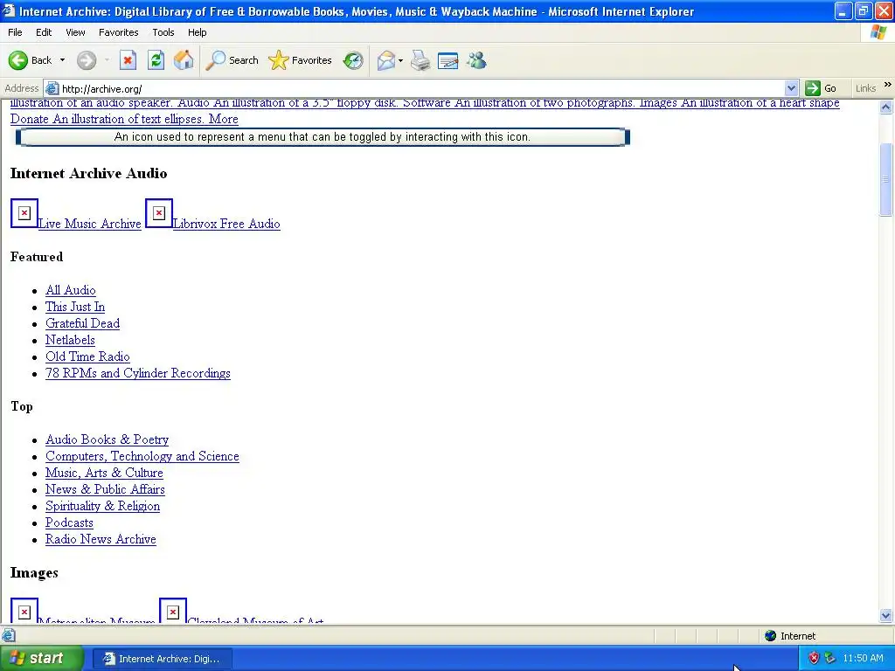Click the scrollbar up arrow
895x671 pixels.
click(x=886, y=106)
